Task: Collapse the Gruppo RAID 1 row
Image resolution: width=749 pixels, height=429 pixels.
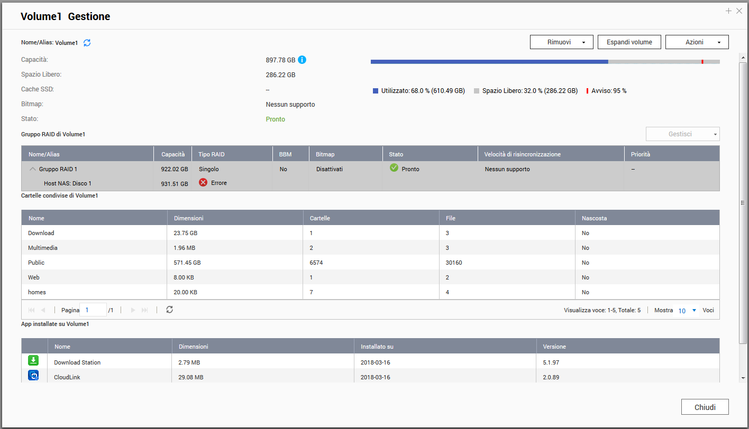Action: (33, 169)
